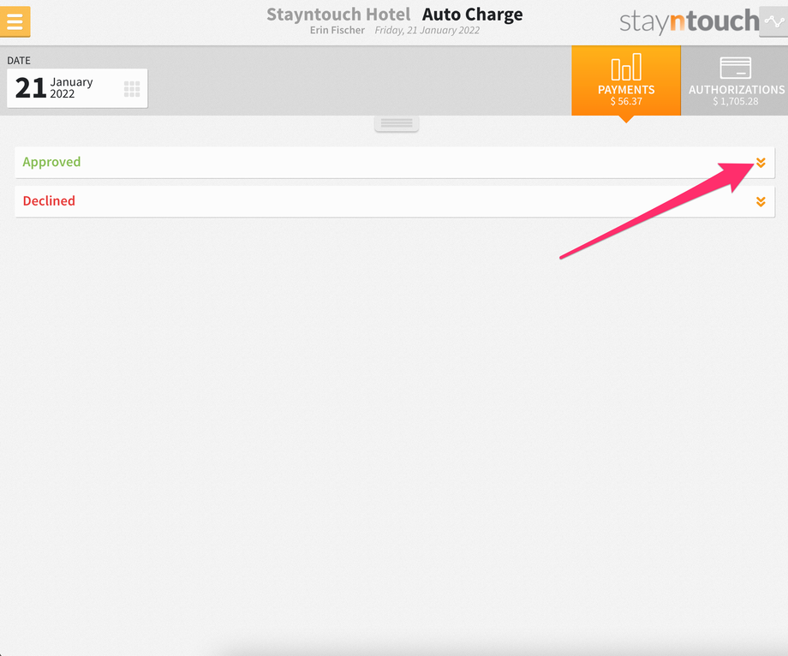The width and height of the screenshot is (788, 656).
Task: Open the hamburger main menu
Action: pyautogui.click(x=15, y=21)
